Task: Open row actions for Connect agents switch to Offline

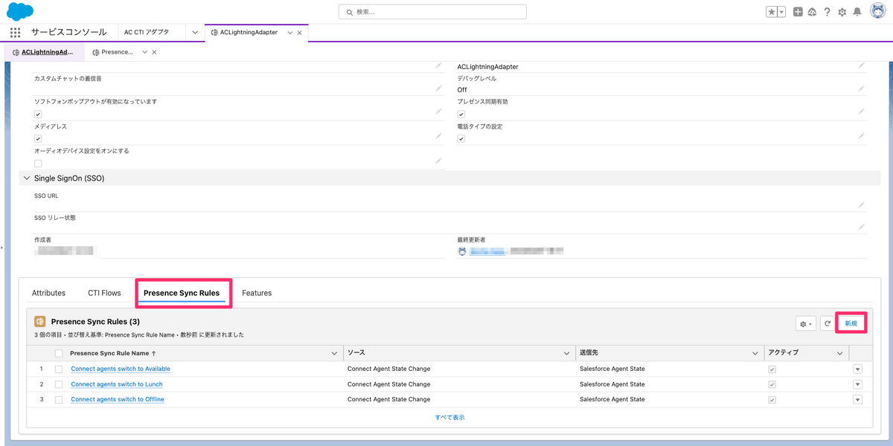Action: click(x=857, y=400)
